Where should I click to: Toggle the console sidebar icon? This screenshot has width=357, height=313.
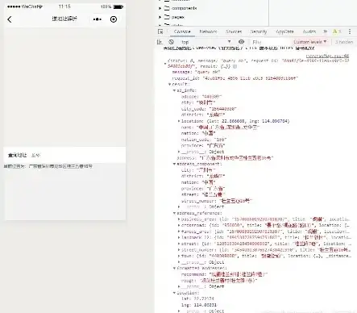pyautogui.click(x=160, y=42)
